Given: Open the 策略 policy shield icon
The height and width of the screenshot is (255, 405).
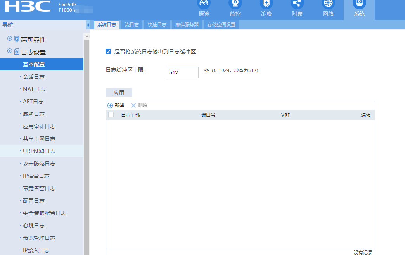Looking at the screenshot, I should 266,3.
